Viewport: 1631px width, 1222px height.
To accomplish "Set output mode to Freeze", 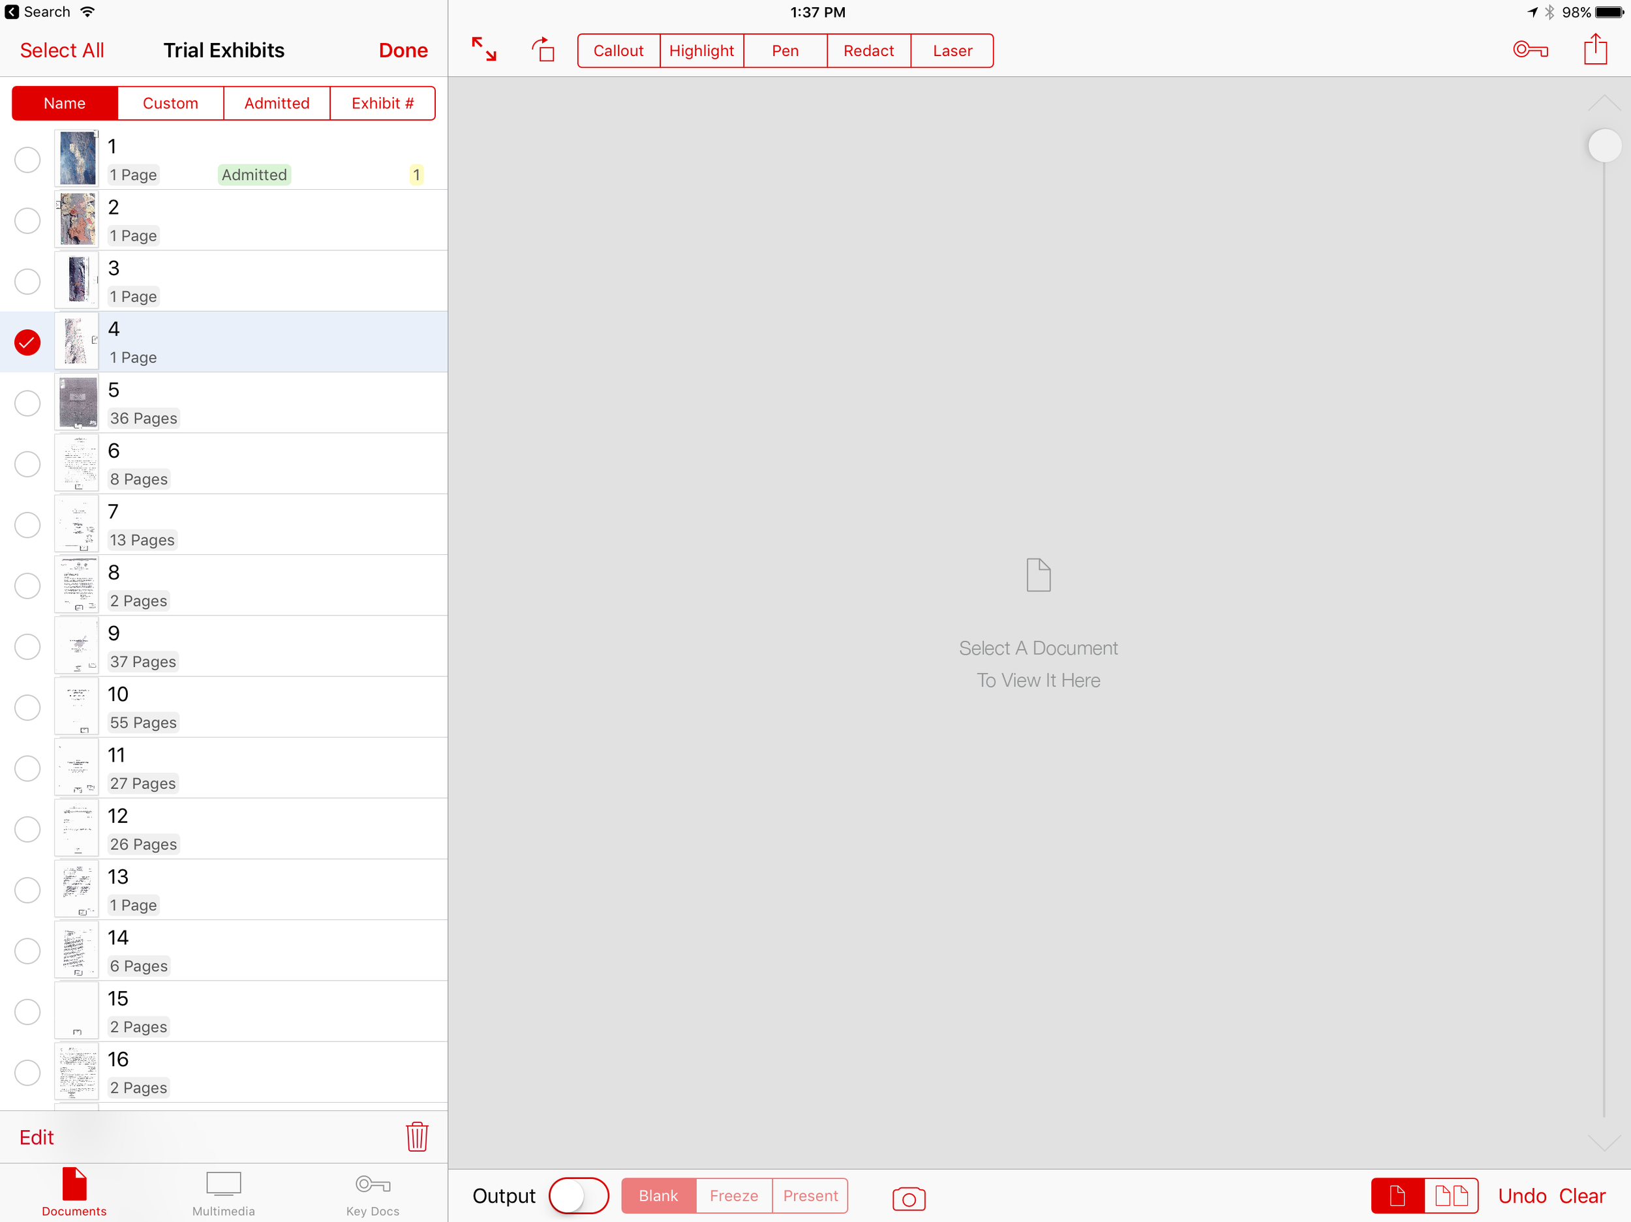I will click(x=734, y=1195).
